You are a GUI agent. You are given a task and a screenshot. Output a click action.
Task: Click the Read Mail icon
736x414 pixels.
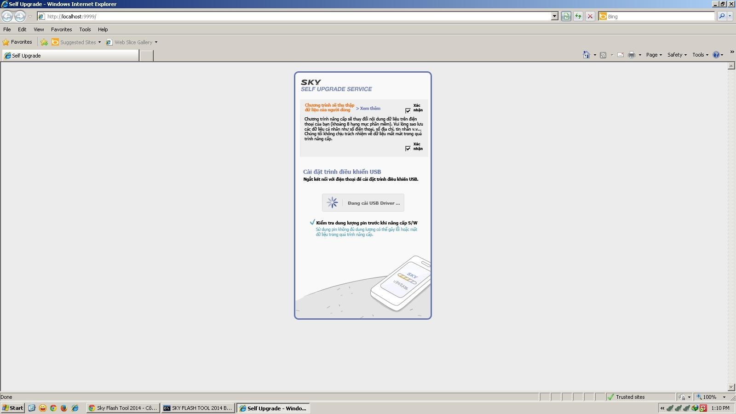point(621,55)
